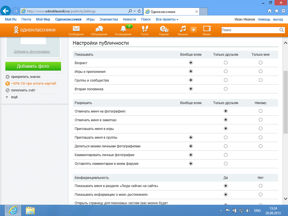Set Вторая половинка to Только друзьям
The image size is (288, 216).
(226, 89)
